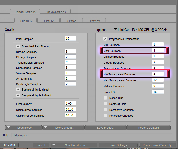
Task: Select the Sketch renderer tab
Action: [72, 21]
